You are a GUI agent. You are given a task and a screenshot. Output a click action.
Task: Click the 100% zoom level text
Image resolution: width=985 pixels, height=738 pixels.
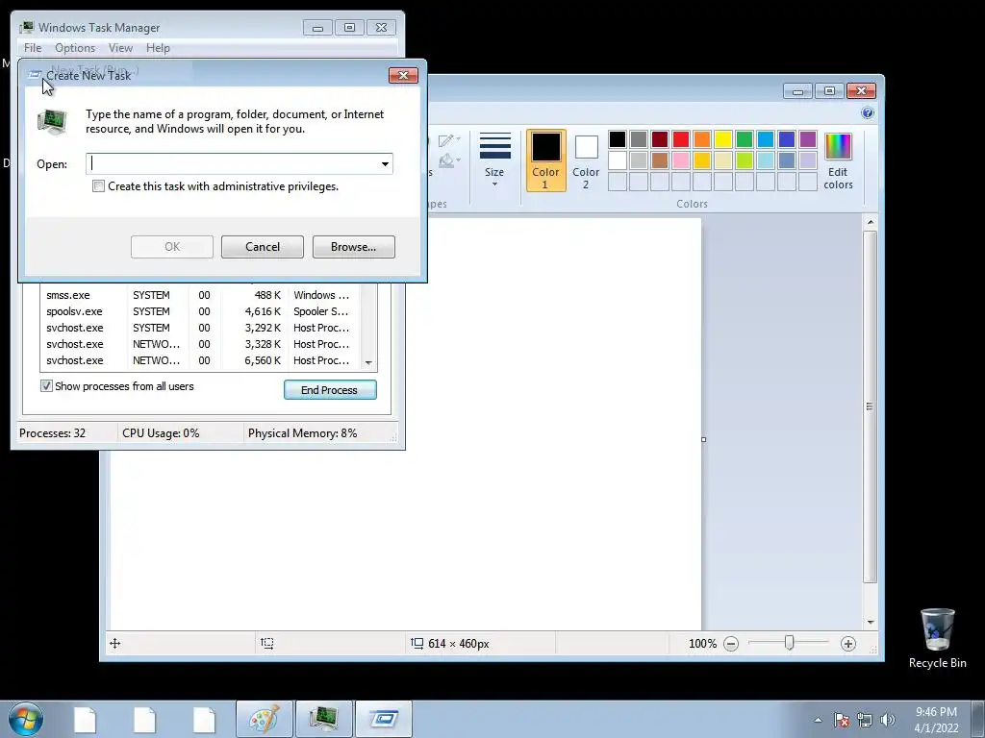(x=702, y=644)
